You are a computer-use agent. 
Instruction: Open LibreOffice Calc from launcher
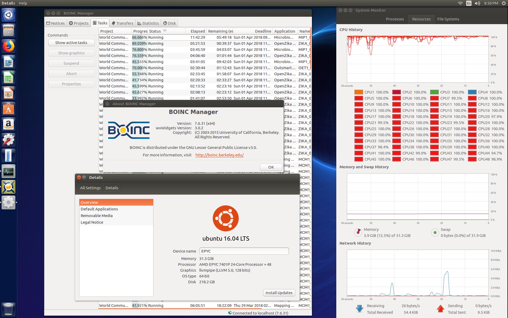[8, 77]
